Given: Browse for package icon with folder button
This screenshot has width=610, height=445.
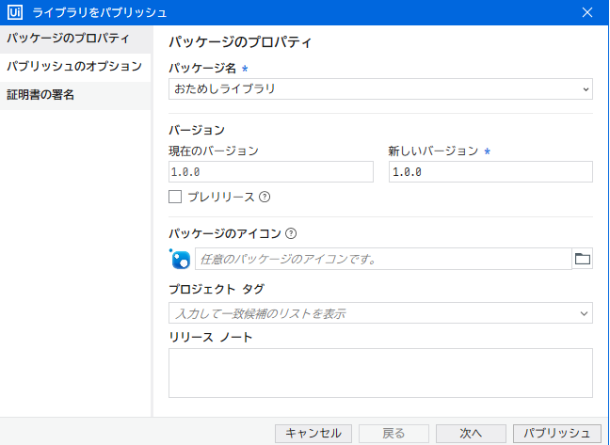Looking at the screenshot, I should tap(583, 259).
